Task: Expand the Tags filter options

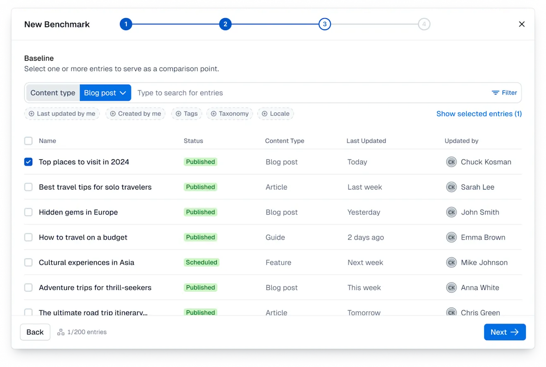Action: tap(186, 114)
